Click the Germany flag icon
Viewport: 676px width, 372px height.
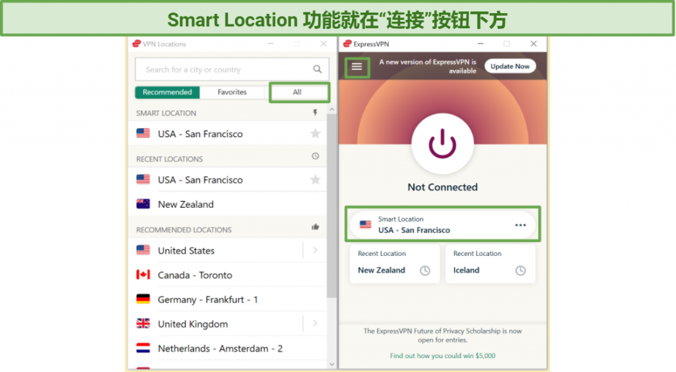pos(143,299)
